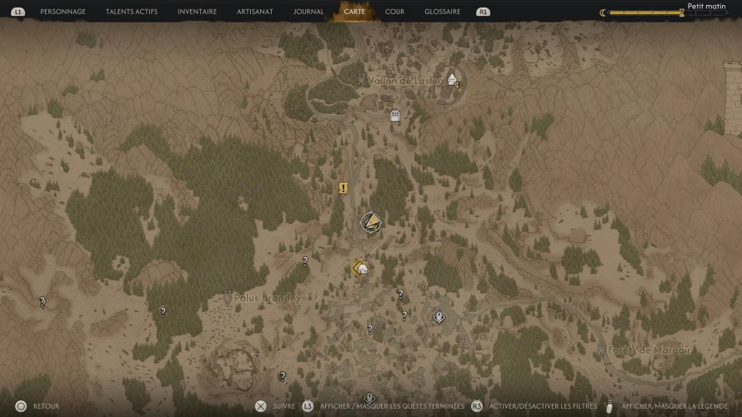
Task: Toggle Activer/désactiver les filtres
Action: point(543,406)
